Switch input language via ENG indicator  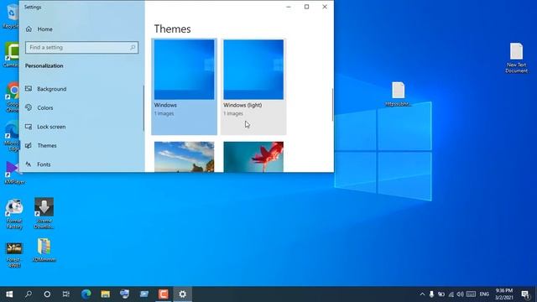(484, 294)
